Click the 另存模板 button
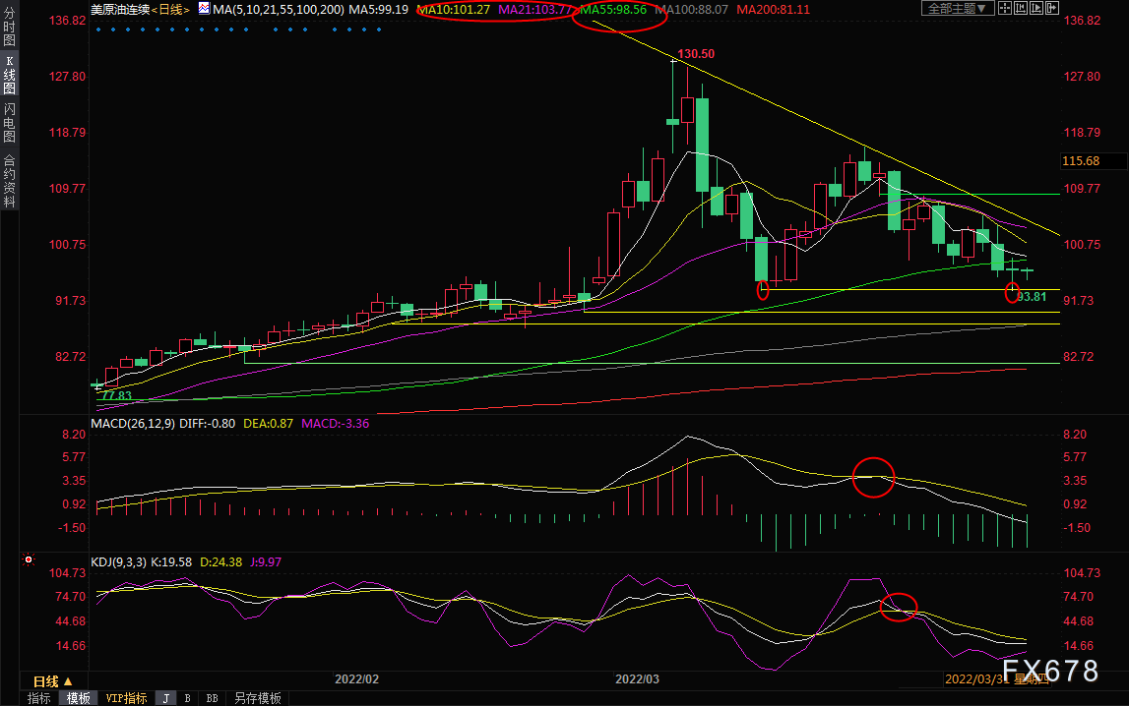Viewport: 1129px width, 706px height. click(x=257, y=698)
